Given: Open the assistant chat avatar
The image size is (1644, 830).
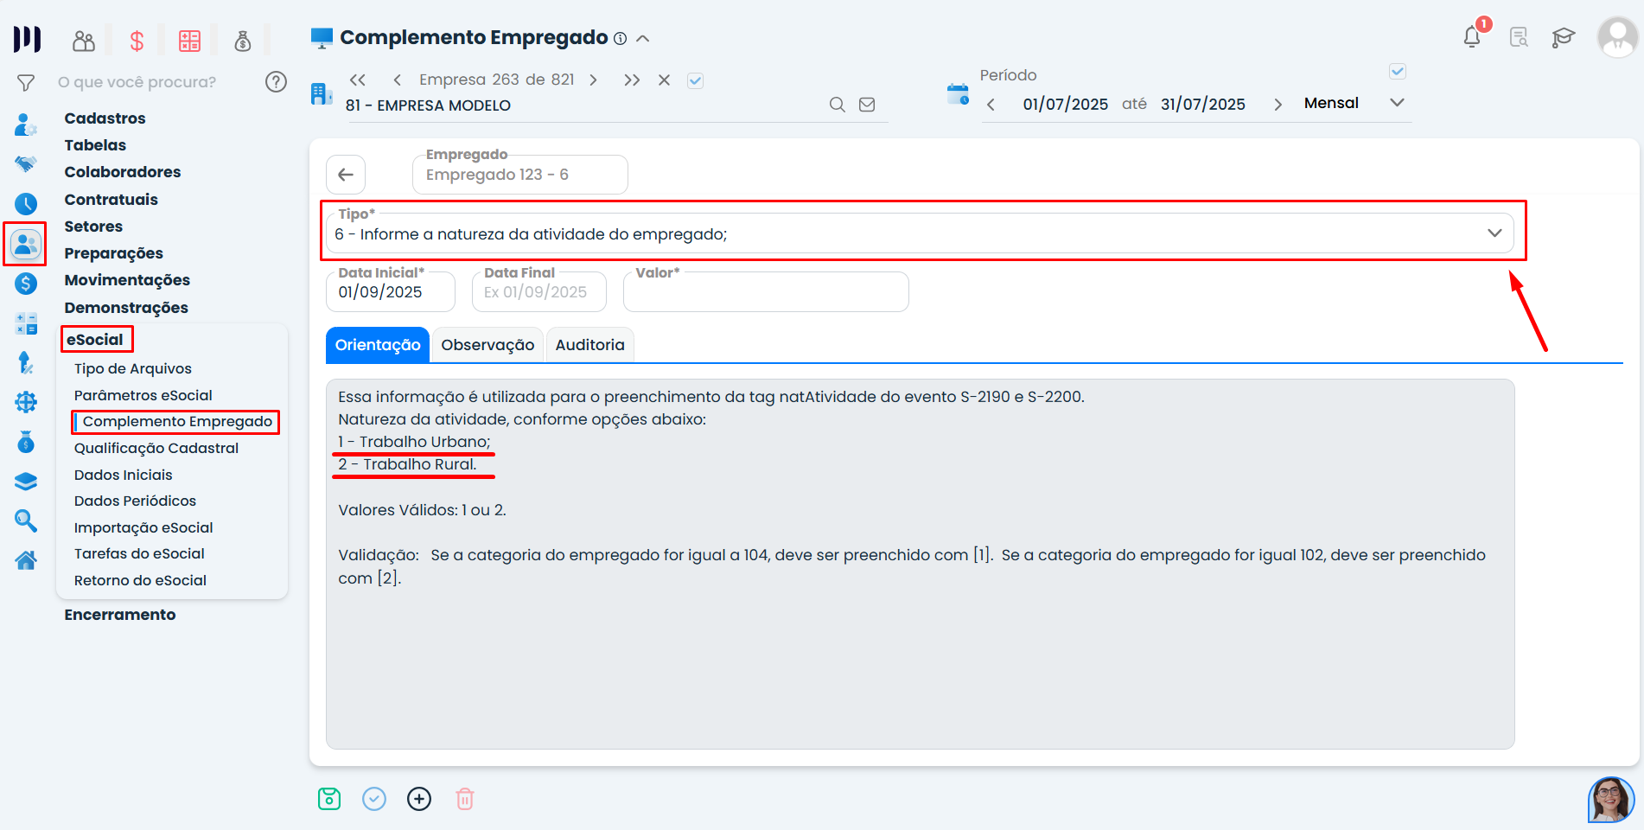Looking at the screenshot, I should click(1610, 800).
